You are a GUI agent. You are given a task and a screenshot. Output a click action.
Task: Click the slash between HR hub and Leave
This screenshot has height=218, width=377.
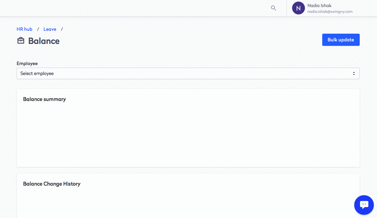click(38, 29)
